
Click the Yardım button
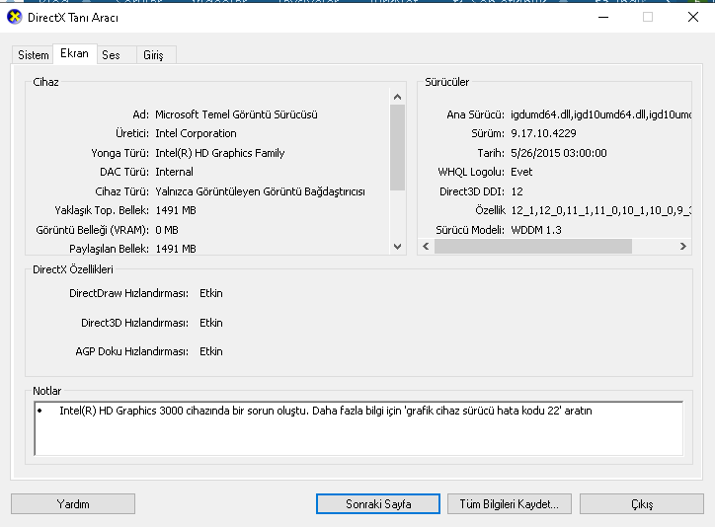click(x=73, y=504)
